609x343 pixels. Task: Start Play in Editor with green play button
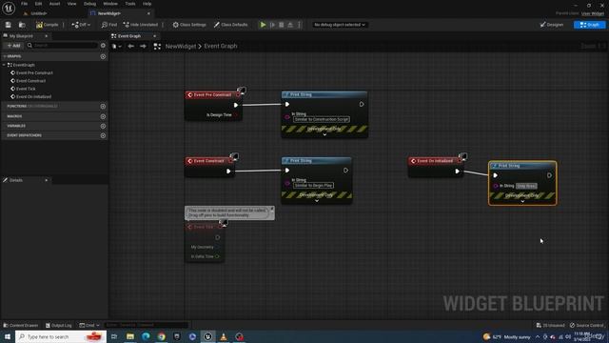coord(263,25)
